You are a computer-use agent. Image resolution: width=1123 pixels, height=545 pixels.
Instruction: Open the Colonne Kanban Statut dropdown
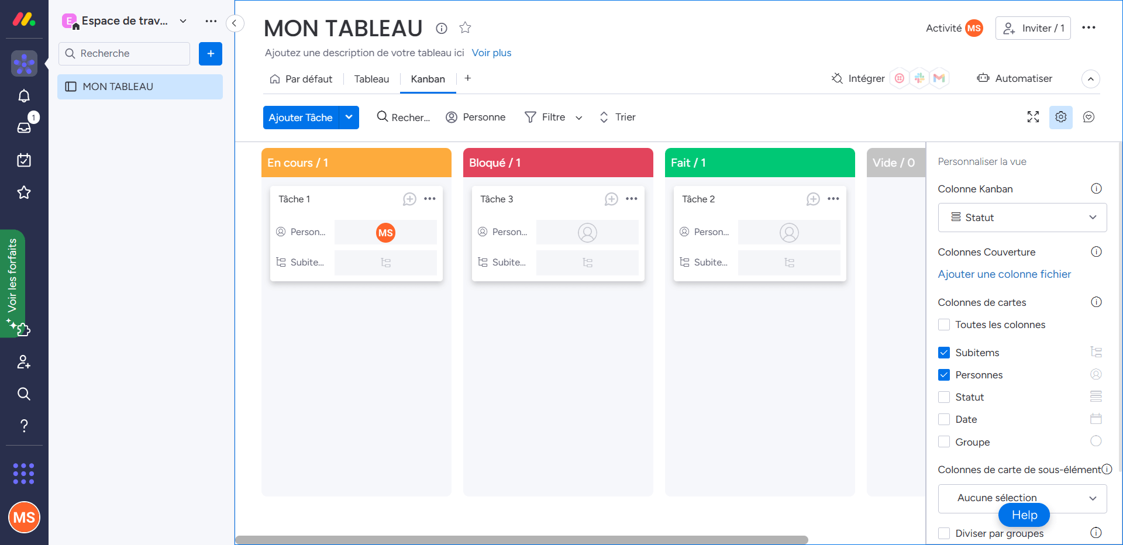coord(1022,218)
